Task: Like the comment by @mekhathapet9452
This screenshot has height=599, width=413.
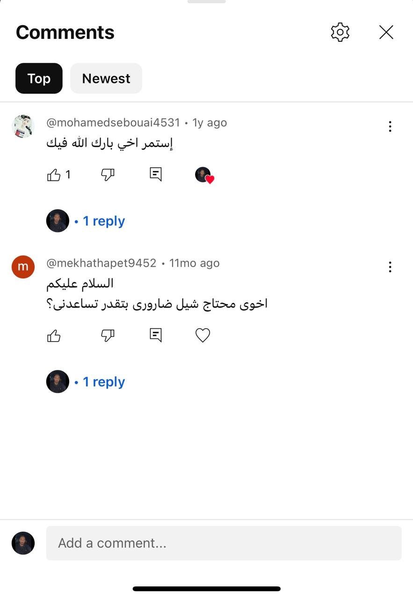Action: (x=54, y=336)
